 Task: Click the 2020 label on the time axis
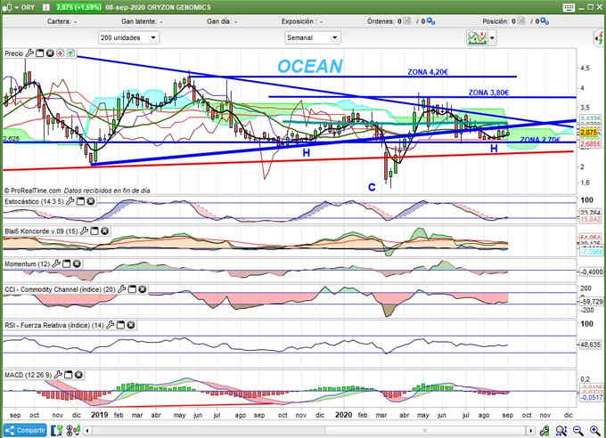coord(344,415)
